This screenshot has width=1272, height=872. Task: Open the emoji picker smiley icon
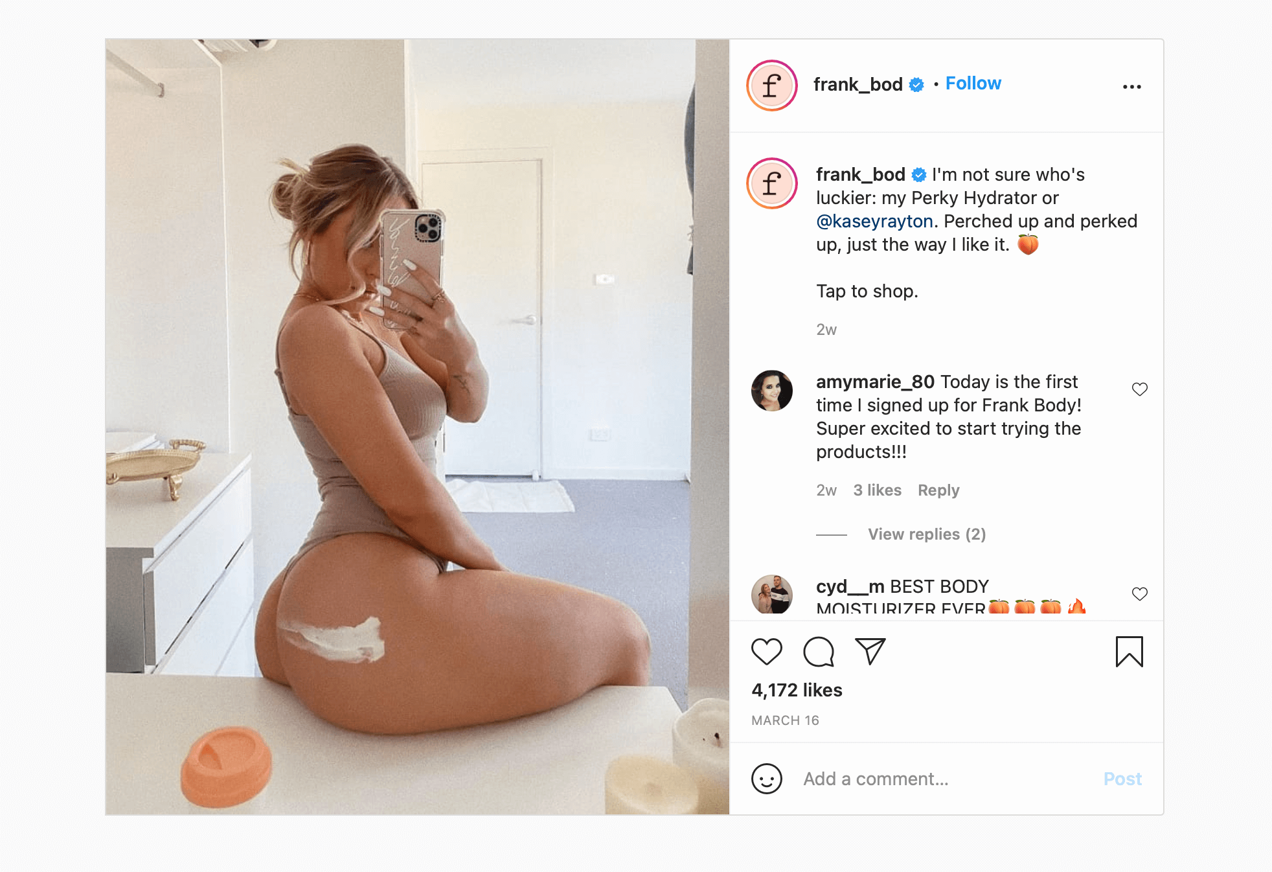coord(767,779)
